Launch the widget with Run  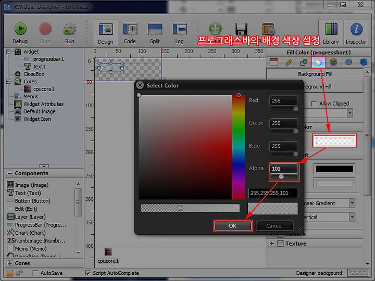pos(70,33)
